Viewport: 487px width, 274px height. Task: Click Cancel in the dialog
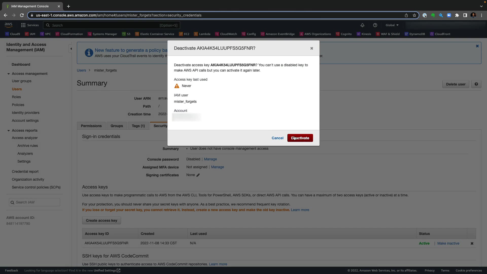click(277, 138)
